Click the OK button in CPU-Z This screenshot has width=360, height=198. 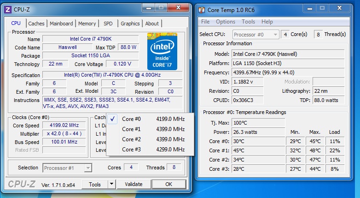pyautogui.click(x=169, y=184)
